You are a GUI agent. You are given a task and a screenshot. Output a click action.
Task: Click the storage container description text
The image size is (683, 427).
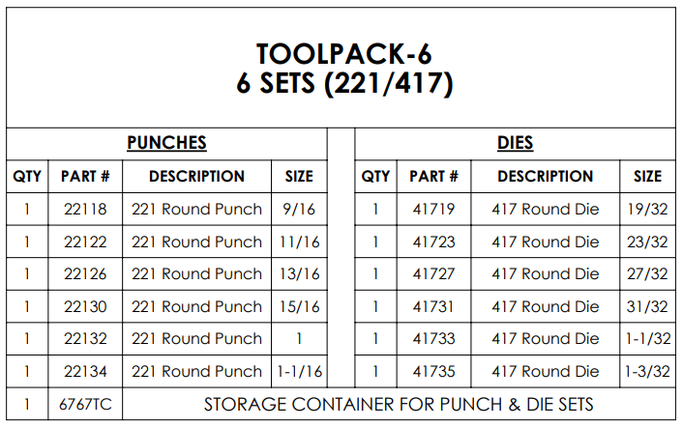click(x=399, y=405)
